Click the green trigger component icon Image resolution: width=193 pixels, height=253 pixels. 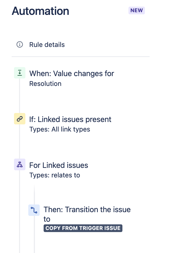[20, 72]
